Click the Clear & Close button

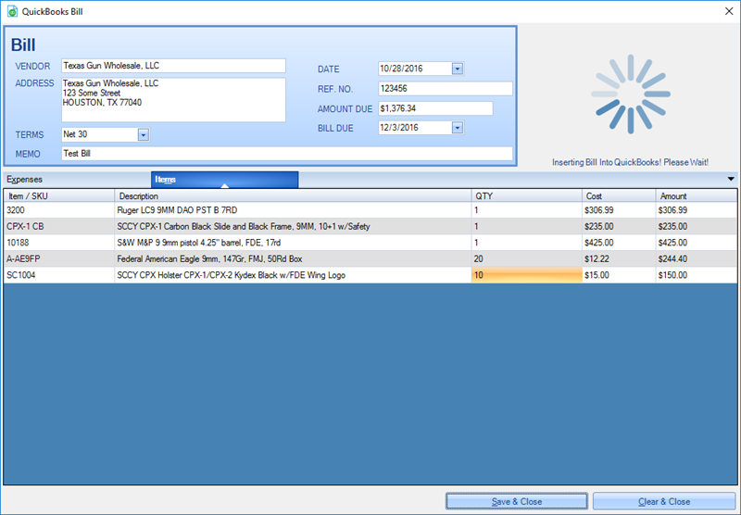pyautogui.click(x=664, y=501)
